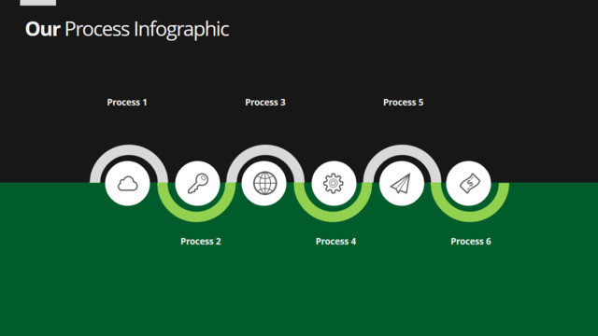Select the Process 4 text label

[335, 241]
